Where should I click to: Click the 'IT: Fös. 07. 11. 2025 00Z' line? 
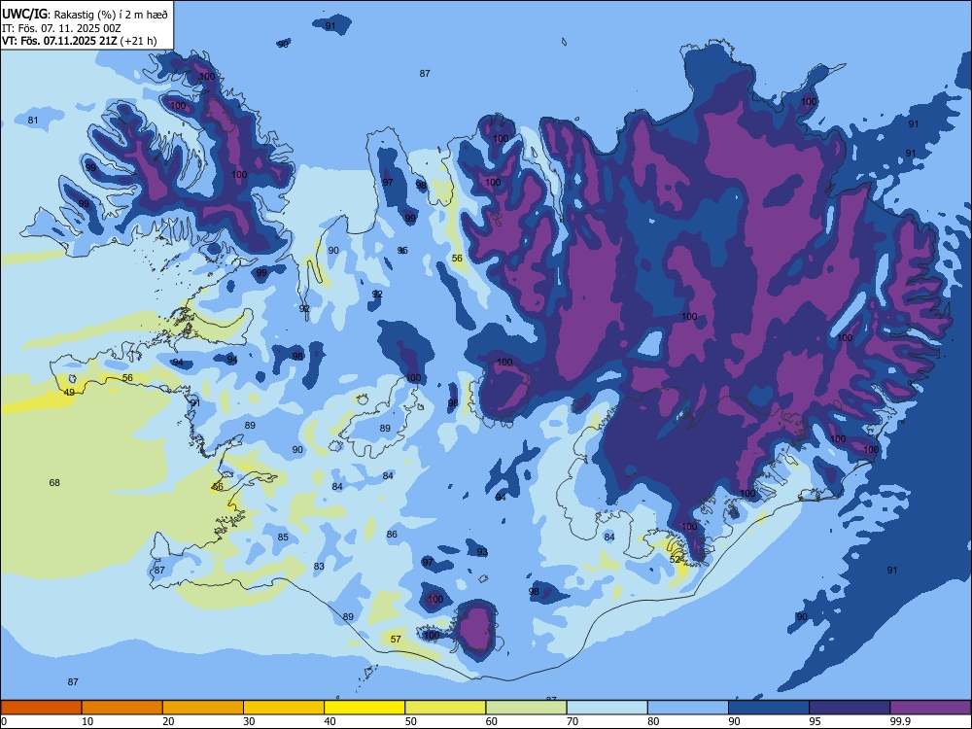61,28
